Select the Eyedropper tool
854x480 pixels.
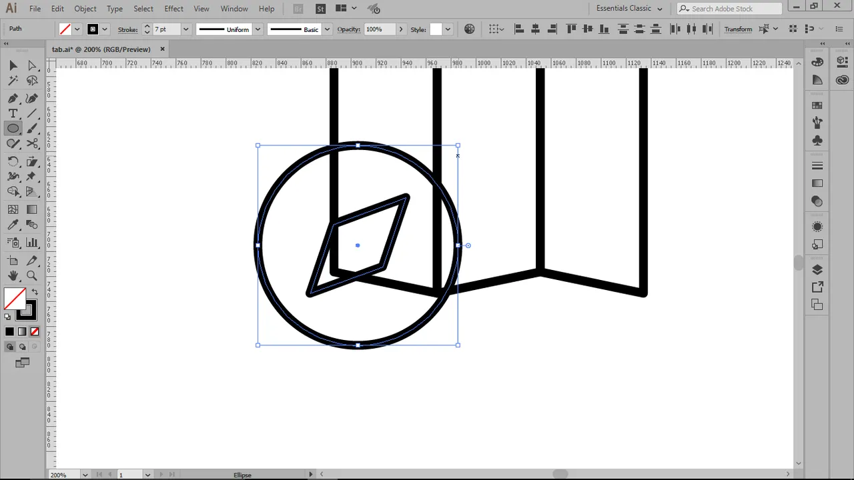(13, 225)
